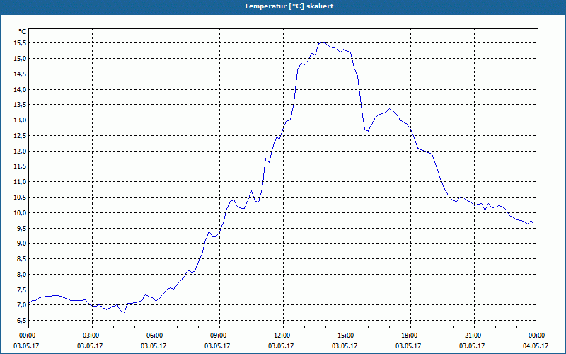The image size is (566, 354).
Task: Click the 09:00 time axis label
Action: pos(219,336)
